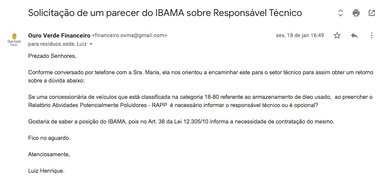
Task: Click the closing word Atenciosamente
Action: point(49,155)
